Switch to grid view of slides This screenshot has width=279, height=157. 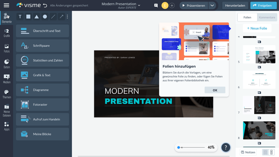click(265, 152)
